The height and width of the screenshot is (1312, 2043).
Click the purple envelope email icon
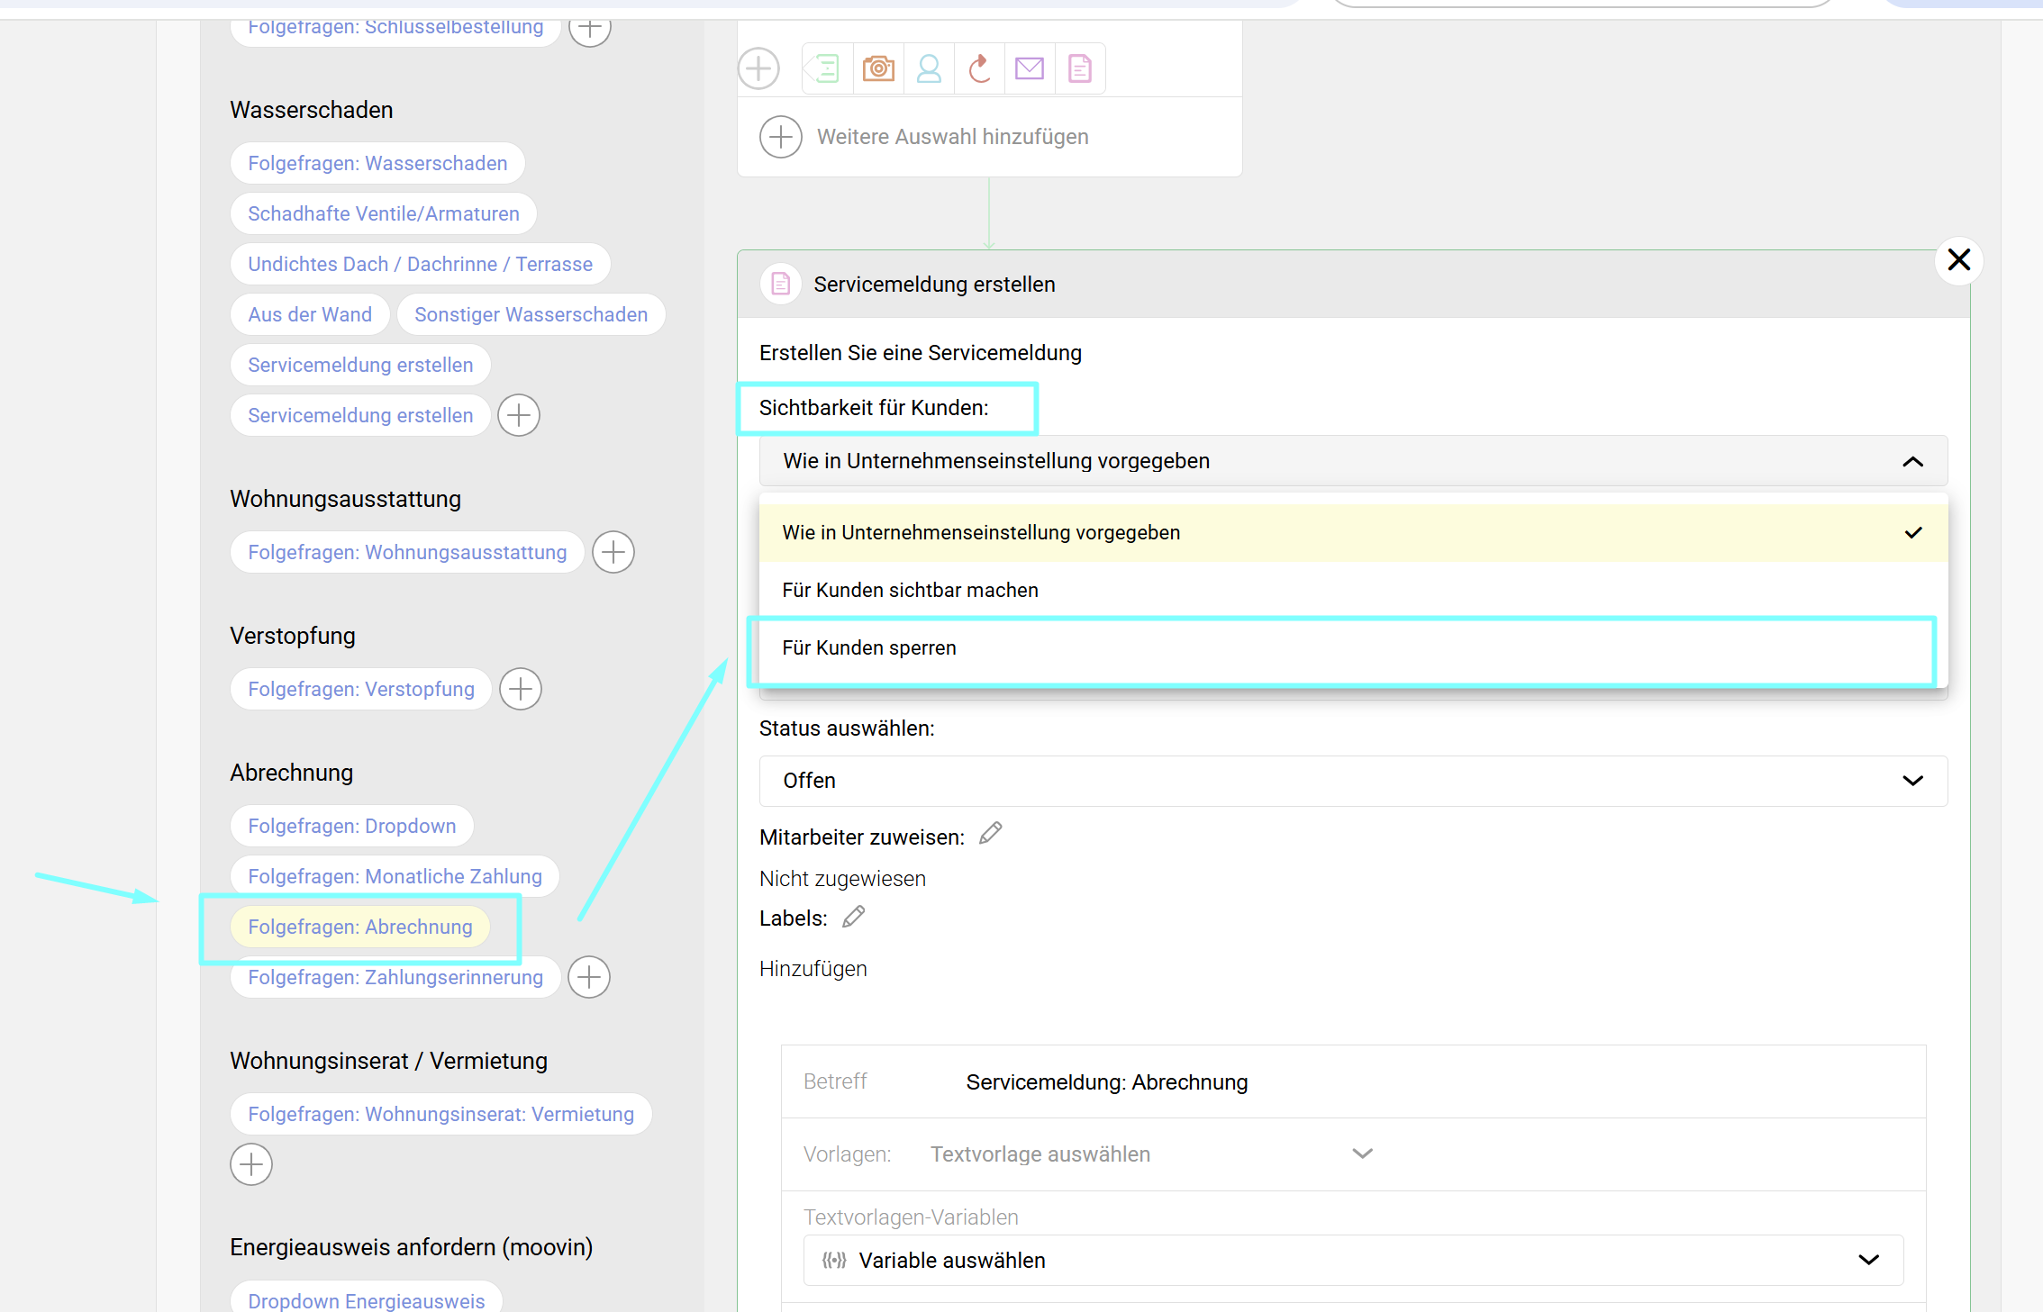(1030, 68)
